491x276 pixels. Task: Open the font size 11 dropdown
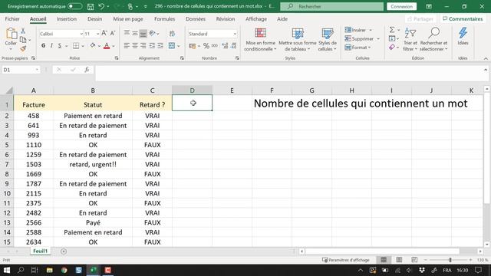(97, 34)
